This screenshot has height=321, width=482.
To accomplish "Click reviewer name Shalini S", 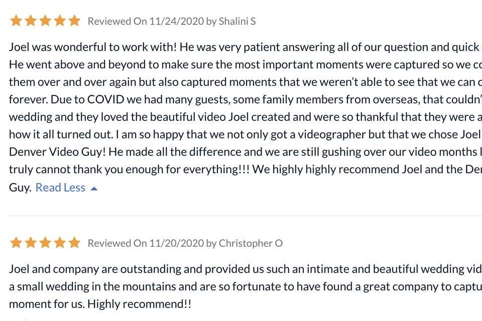I will coord(237,21).
